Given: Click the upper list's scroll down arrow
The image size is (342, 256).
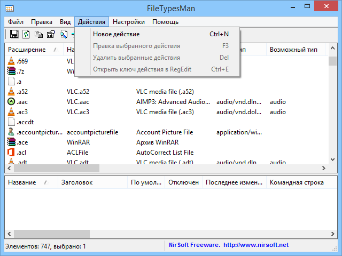Looking at the screenshot, I should point(332,159).
